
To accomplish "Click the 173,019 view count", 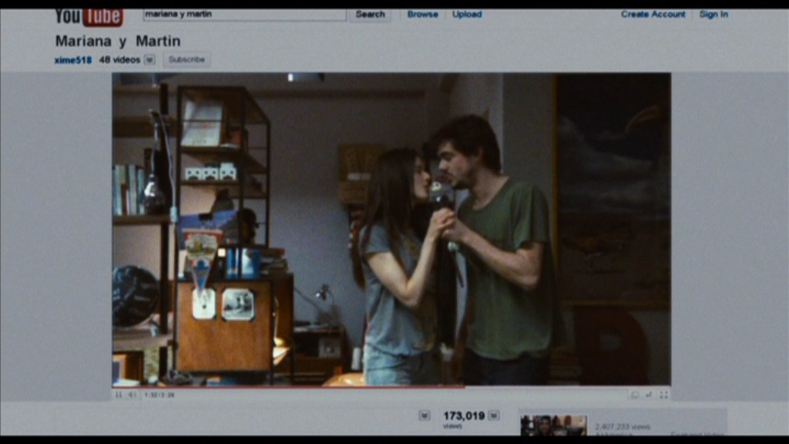I will tap(464, 415).
